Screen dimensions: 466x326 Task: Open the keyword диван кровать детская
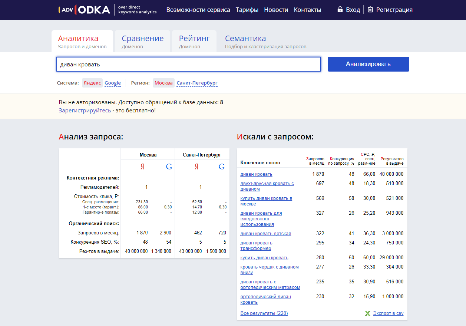(265, 233)
